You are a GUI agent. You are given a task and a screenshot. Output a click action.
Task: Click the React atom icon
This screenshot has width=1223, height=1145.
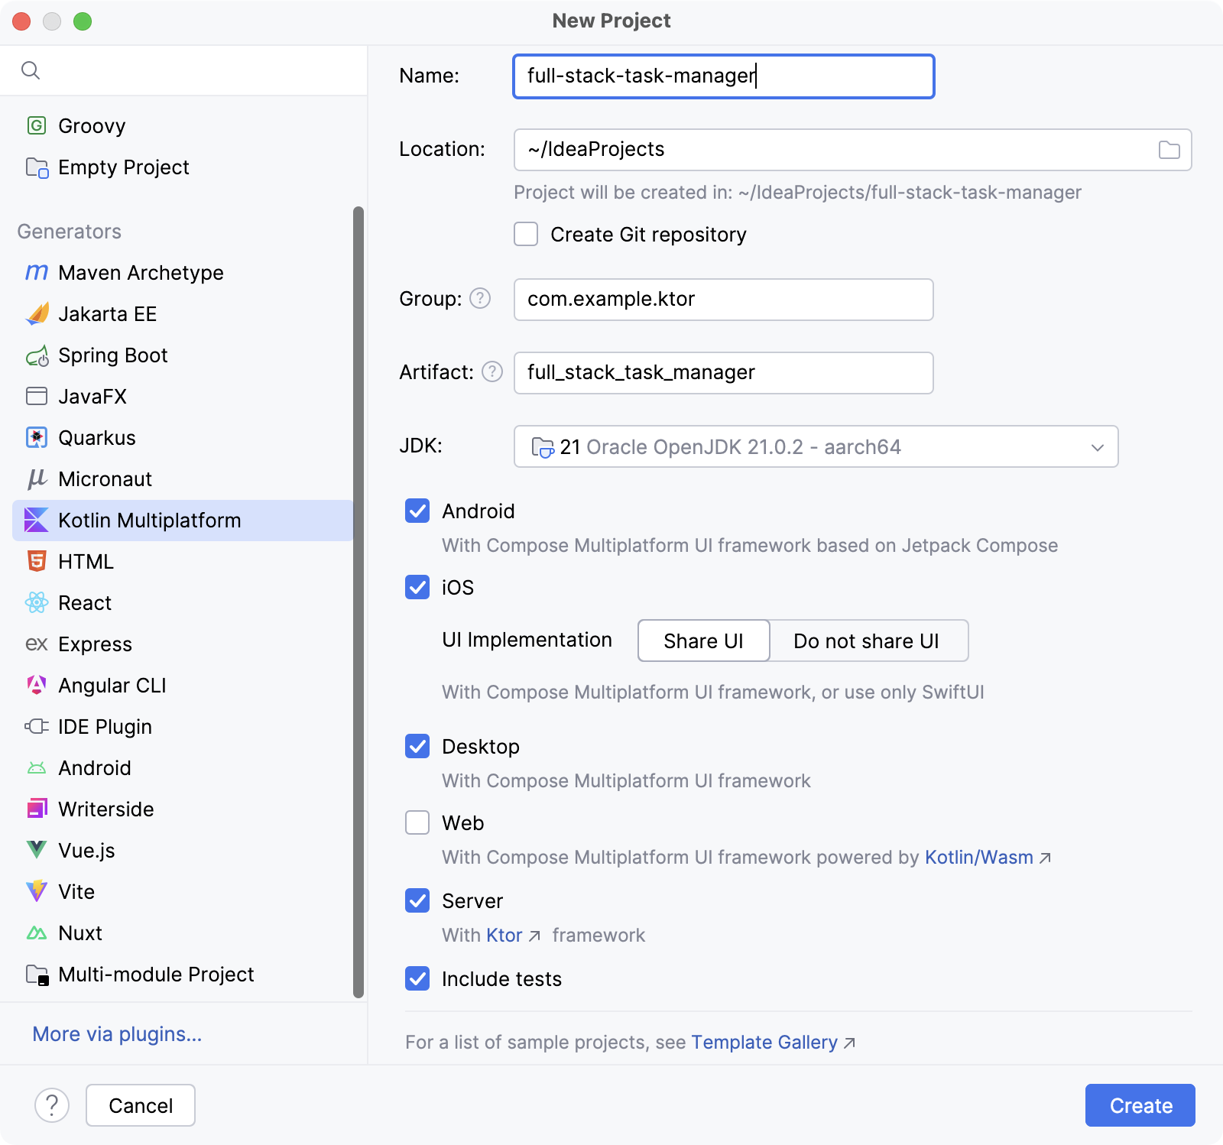tap(37, 602)
